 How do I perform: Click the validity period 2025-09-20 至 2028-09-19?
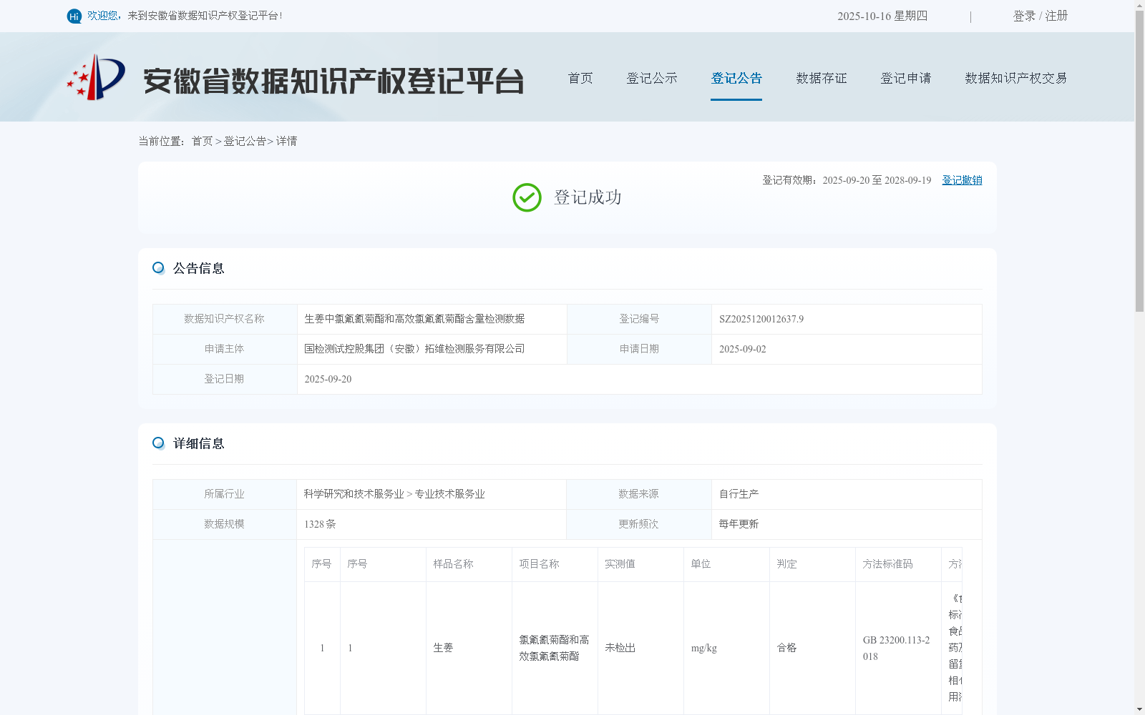pyautogui.click(x=877, y=180)
